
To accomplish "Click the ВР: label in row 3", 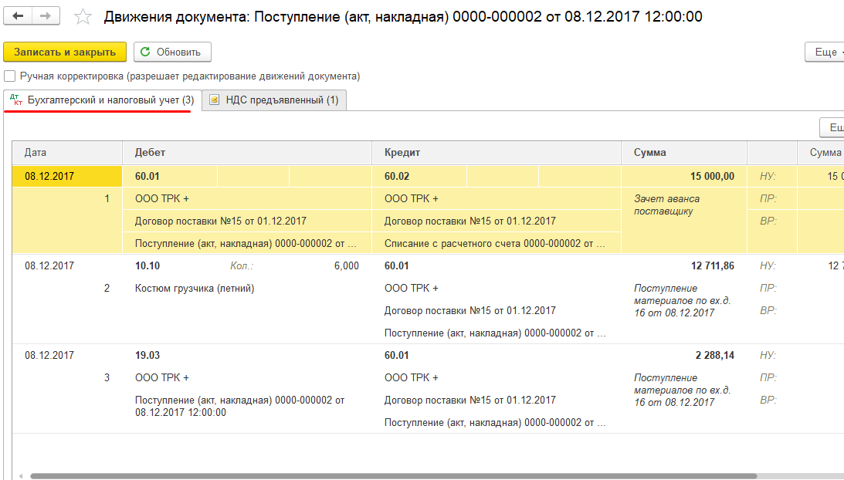I will pyautogui.click(x=768, y=400).
